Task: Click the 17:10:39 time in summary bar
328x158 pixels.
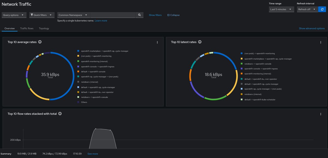Action: pyautogui.click(x=77, y=154)
